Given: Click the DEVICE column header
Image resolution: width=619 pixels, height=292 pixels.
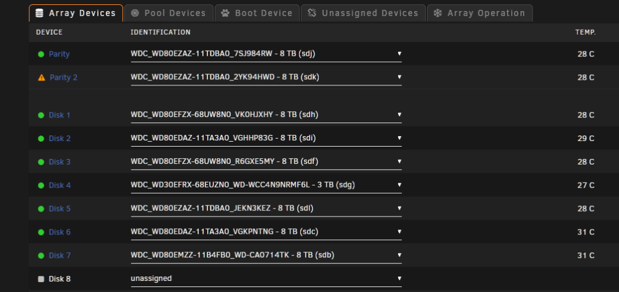Looking at the screenshot, I should (50, 32).
